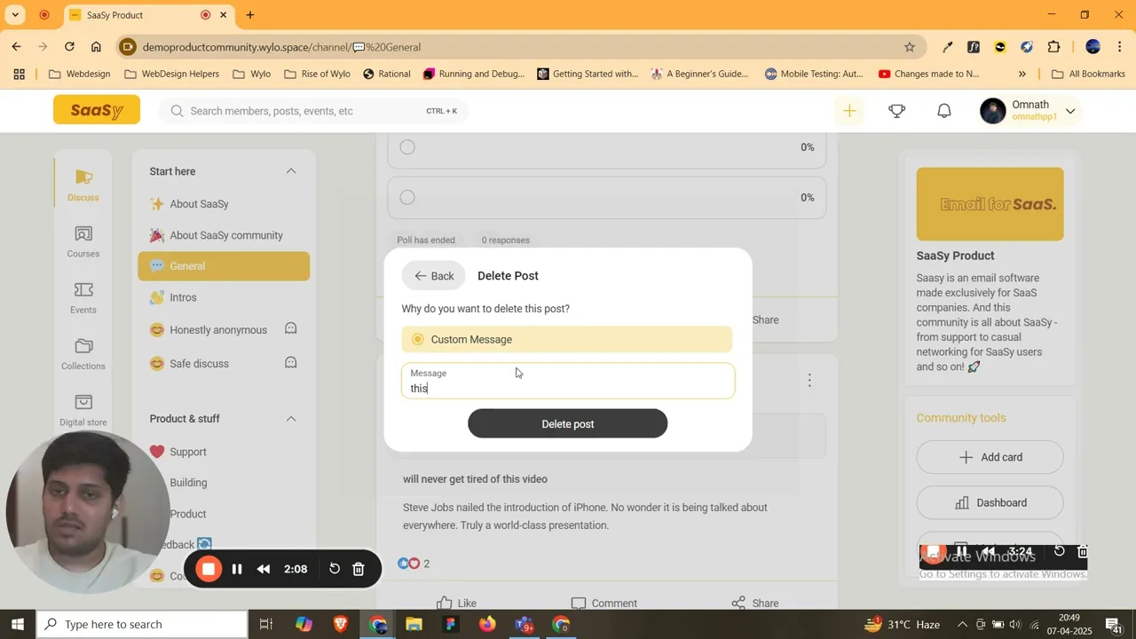The width and height of the screenshot is (1136, 639).
Task: Select the General channel
Action: [x=224, y=266]
